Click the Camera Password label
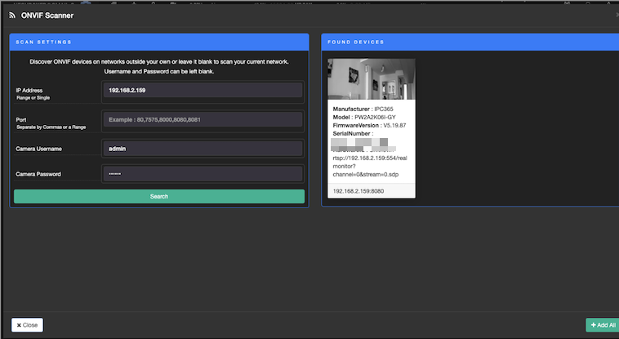 pos(38,174)
